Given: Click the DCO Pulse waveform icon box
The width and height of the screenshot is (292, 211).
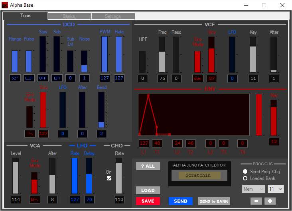Looking at the screenshot, I should 29,78.
